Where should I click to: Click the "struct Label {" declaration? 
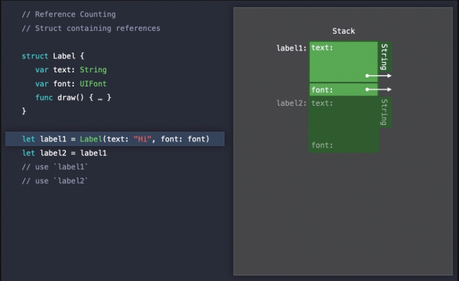click(53, 56)
